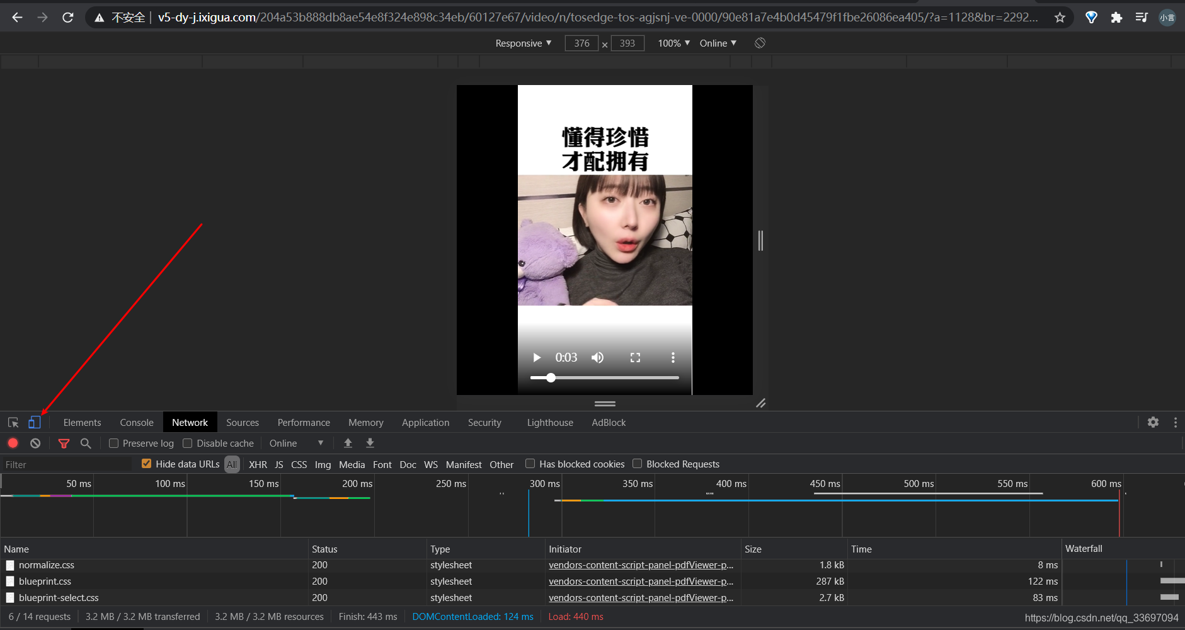This screenshot has width=1185, height=630.
Task: Open the 100% zoom dropdown
Action: [x=673, y=43]
